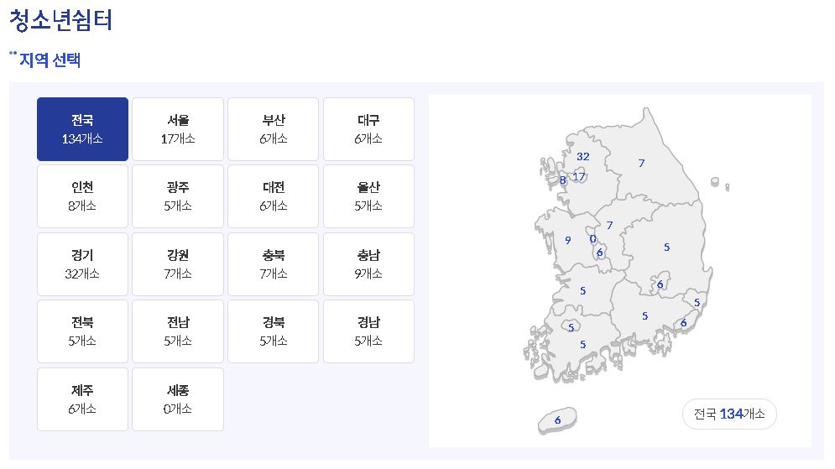Select the 제주 6개소 button
Viewport: 835px width, 469px height.
click(x=82, y=399)
